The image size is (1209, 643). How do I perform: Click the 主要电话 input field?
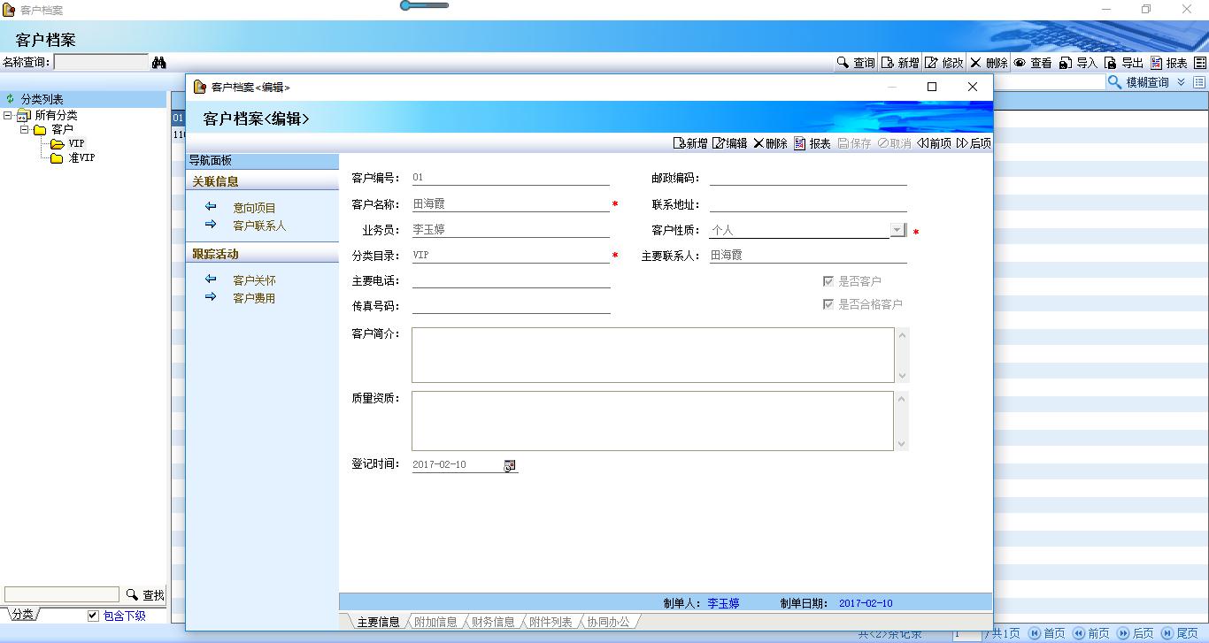point(511,280)
